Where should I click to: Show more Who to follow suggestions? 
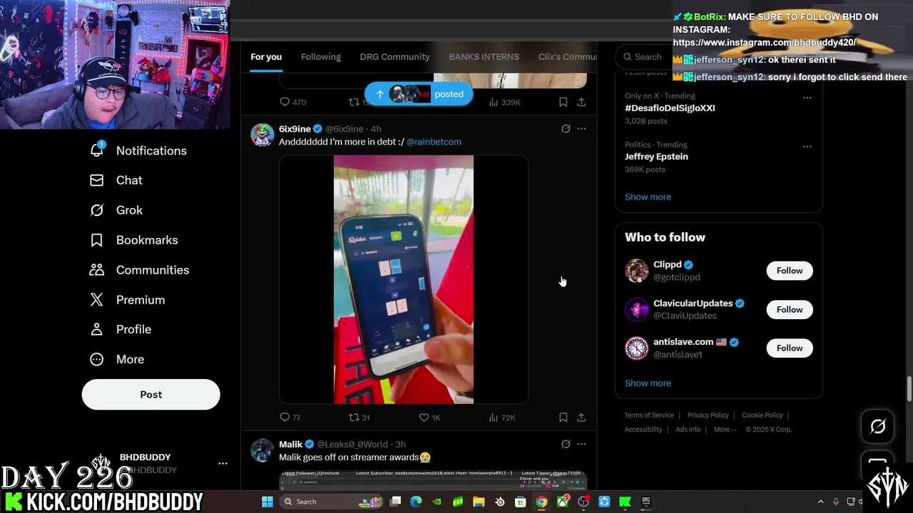click(x=648, y=383)
